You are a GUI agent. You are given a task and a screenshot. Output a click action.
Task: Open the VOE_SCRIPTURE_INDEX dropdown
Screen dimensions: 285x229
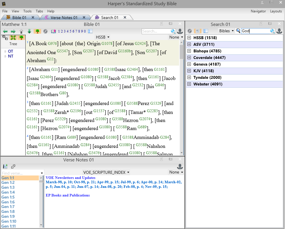106,172
